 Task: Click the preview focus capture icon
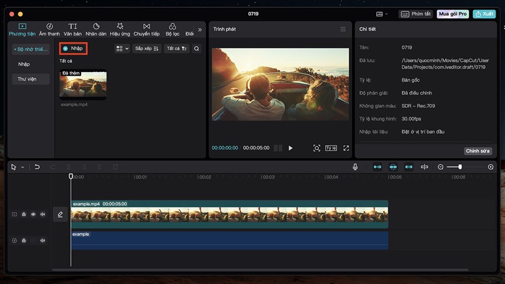click(x=317, y=148)
